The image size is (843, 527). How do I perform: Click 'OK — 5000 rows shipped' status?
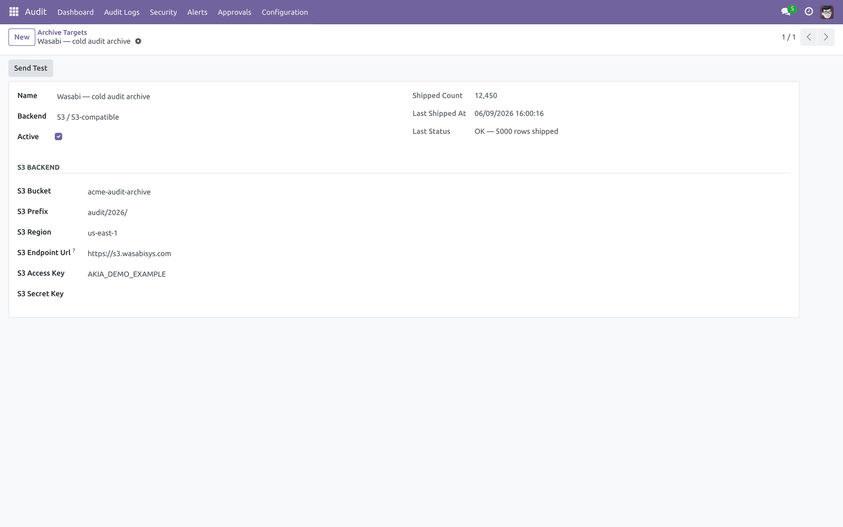516,131
